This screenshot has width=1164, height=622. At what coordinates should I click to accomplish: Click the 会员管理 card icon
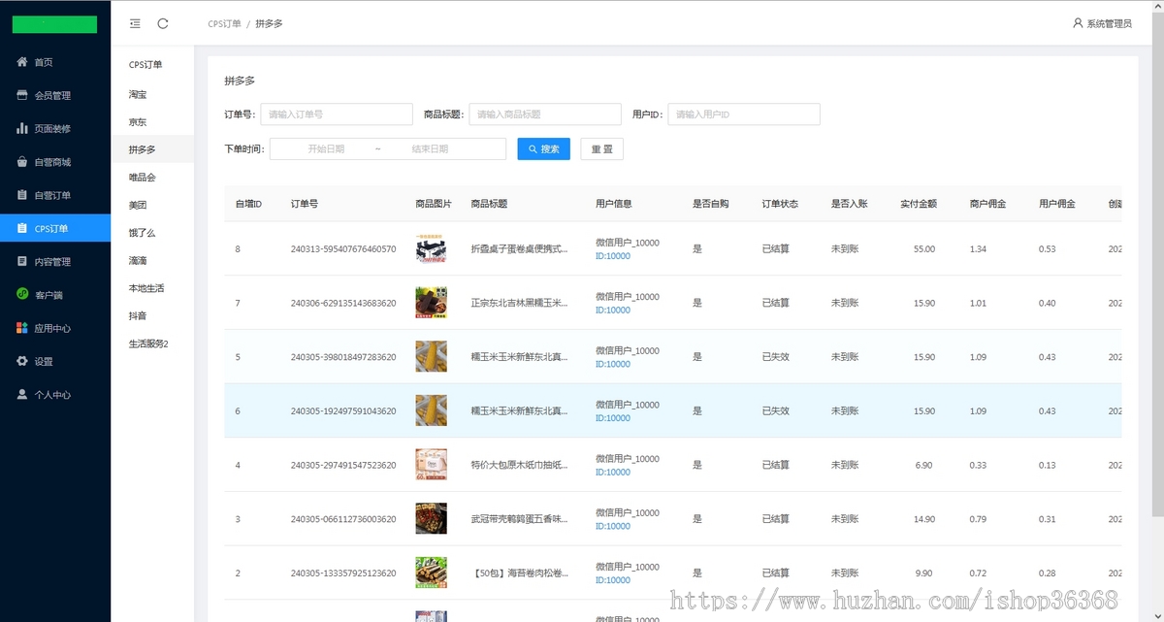point(22,95)
